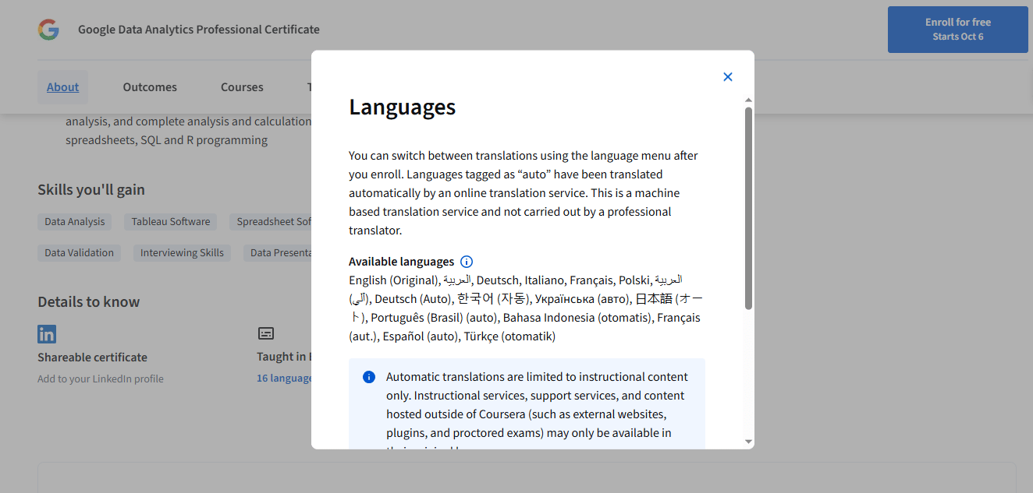Click the captions icon above Taught in
The width and height of the screenshot is (1033, 493).
coord(266,334)
